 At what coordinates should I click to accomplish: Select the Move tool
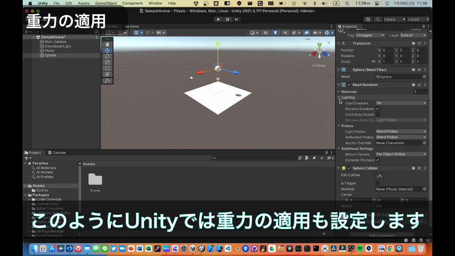(108, 50)
